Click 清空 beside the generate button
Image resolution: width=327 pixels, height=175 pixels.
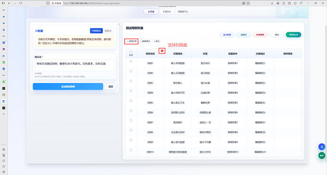tap(111, 86)
